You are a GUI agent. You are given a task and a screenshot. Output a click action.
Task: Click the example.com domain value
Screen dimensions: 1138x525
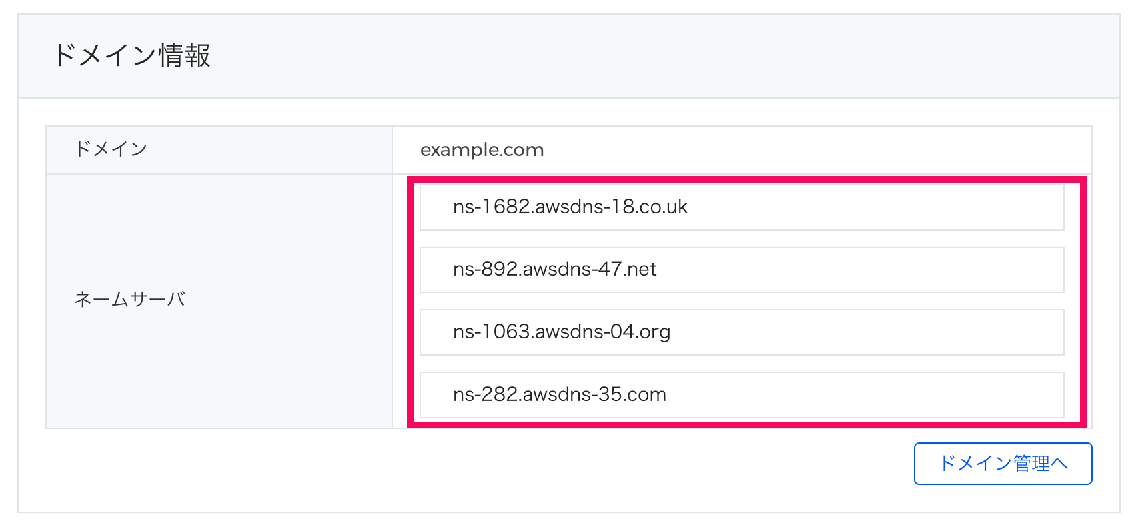482,150
